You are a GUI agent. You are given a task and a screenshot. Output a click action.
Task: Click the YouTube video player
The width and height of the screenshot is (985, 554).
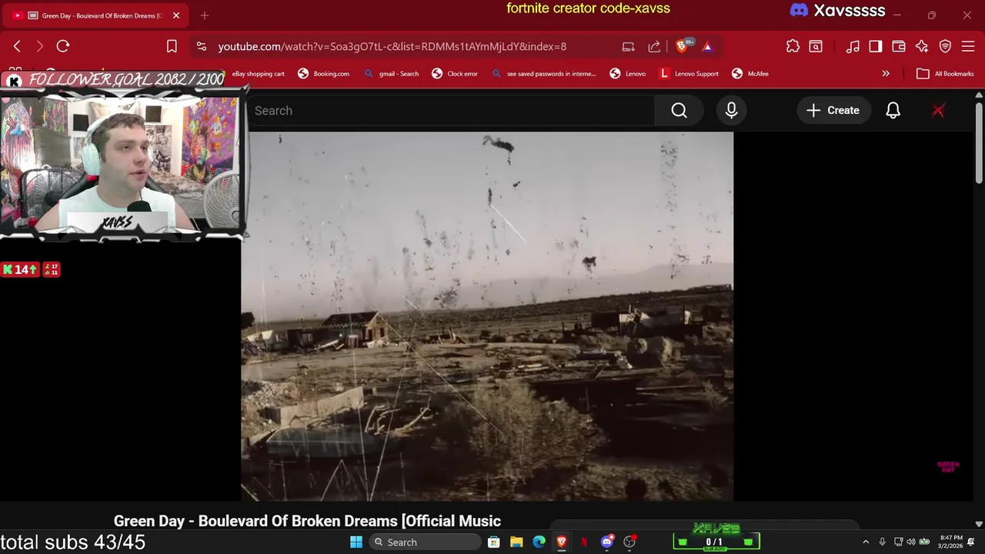point(487,316)
